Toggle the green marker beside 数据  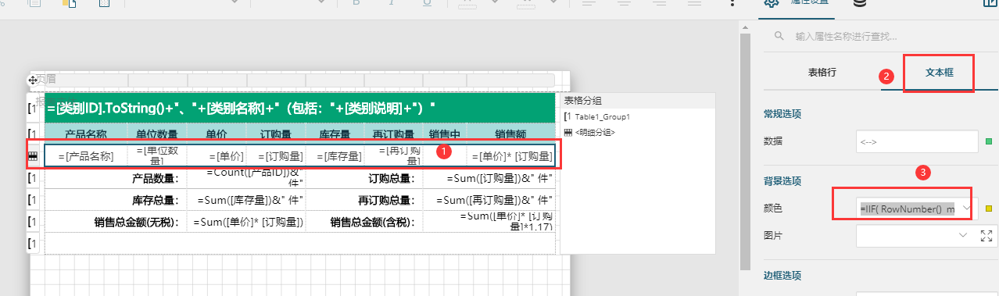click(989, 141)
